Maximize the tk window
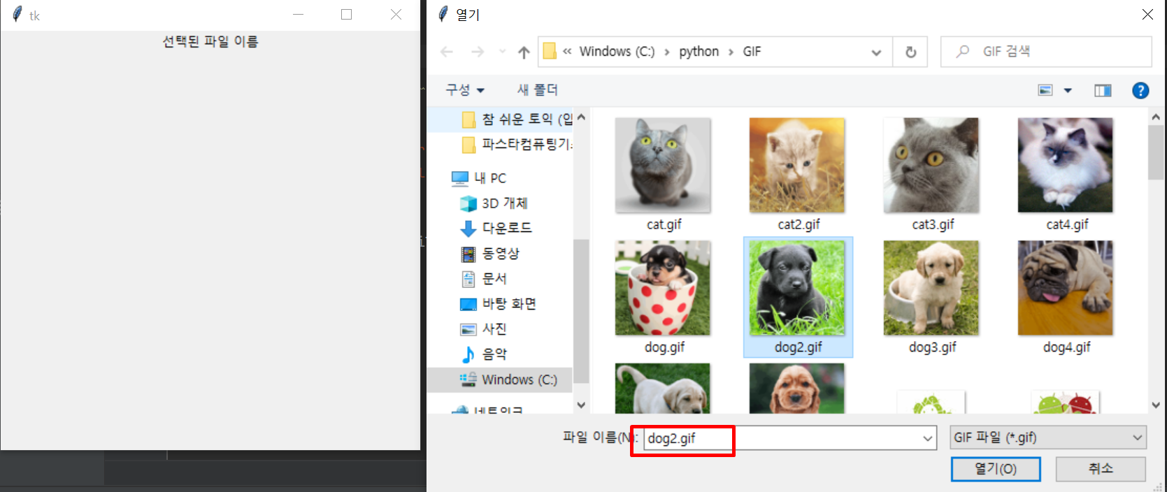 (346, 15)
